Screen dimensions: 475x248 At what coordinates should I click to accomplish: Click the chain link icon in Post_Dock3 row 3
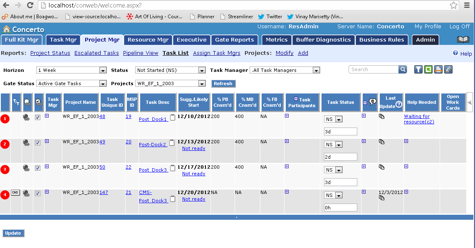click(27, 168)
